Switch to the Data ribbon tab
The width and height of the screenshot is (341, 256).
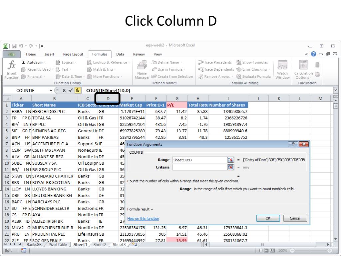pyautogui.click(x=120, y=54)
